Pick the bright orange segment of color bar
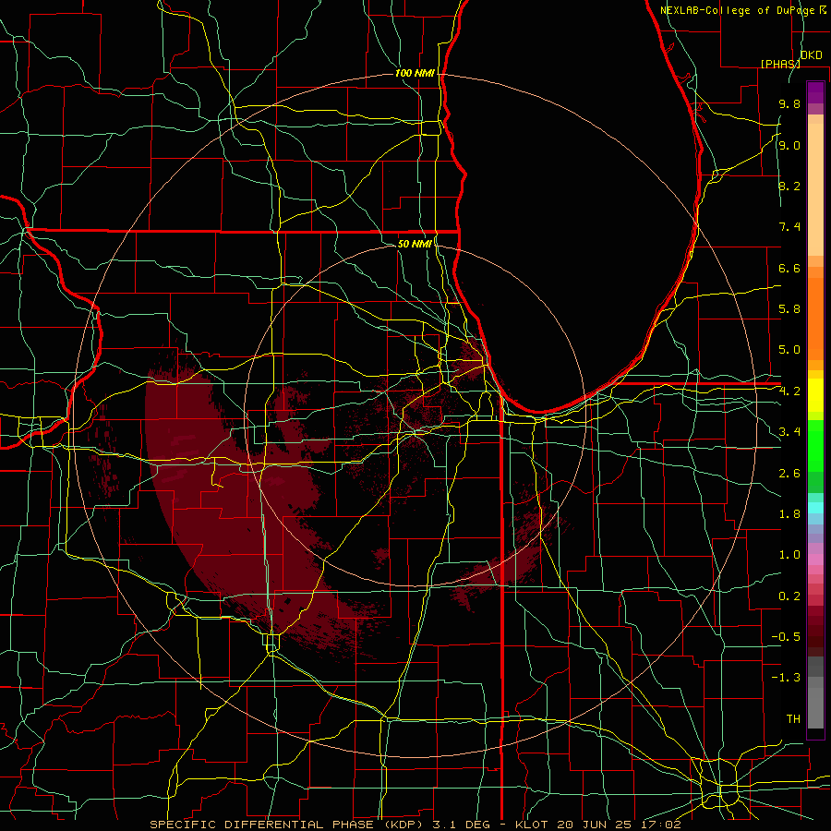The image size is (831, 831). [815, 318]
